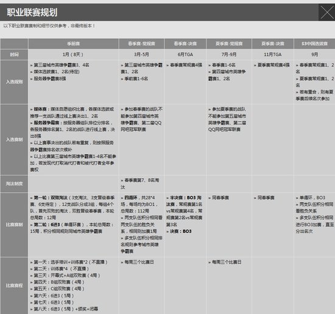Click the 比赛赛程 row header
The image size is (335, 314).
(14, 285)
